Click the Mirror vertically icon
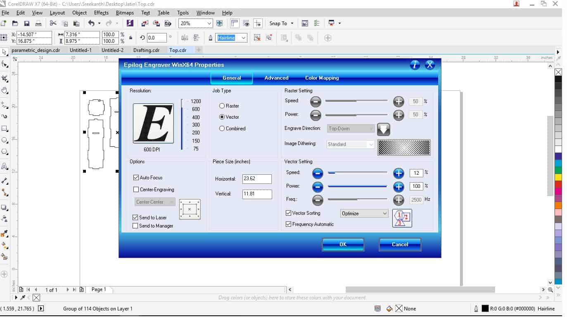 point(197,38)
